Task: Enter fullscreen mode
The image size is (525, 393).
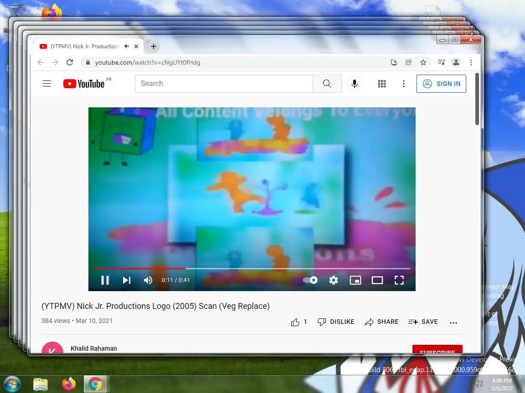Action: click(399, 280)
